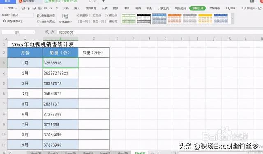The height and width of the screenshot is (154, 263).
Task: Select row 5 header
Action: 4,83
